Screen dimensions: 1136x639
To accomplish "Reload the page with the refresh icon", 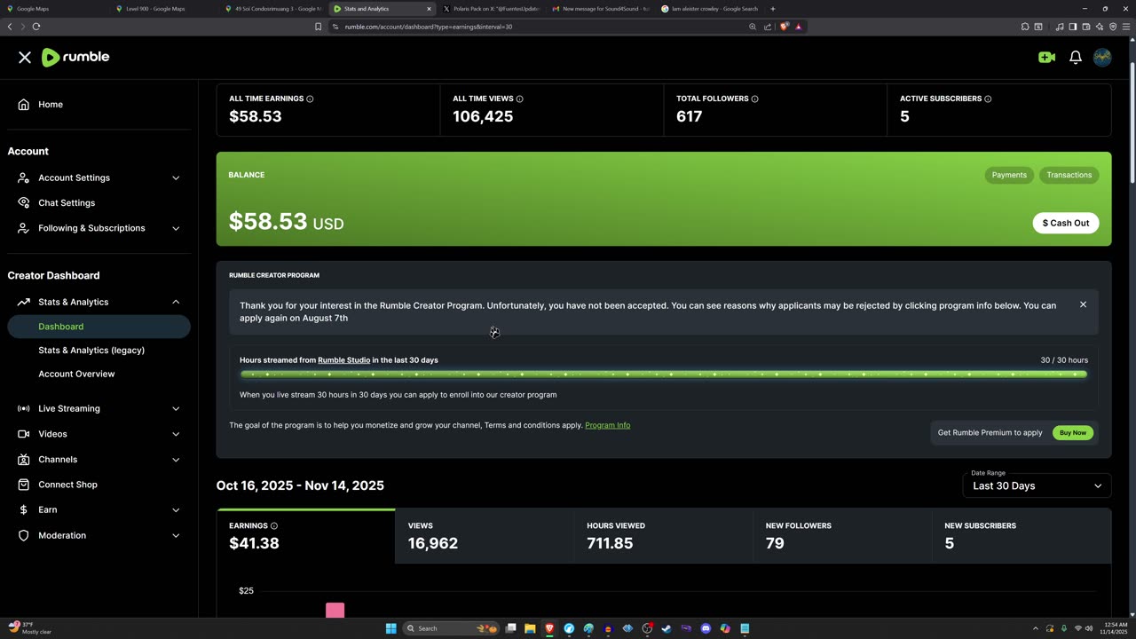I will tap(36, 27).
